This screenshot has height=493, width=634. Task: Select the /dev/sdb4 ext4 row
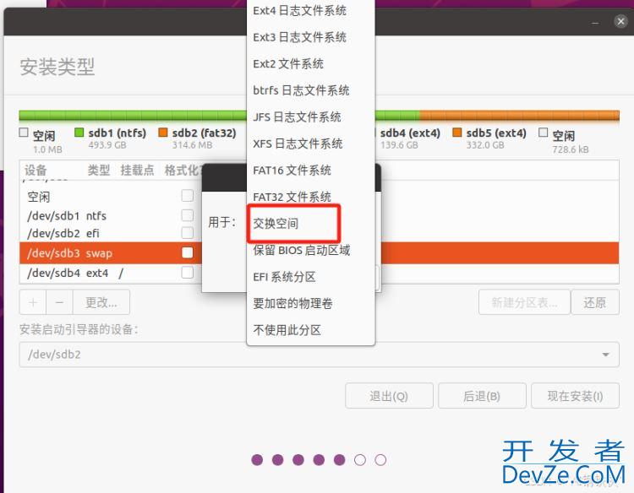[111, 273]
